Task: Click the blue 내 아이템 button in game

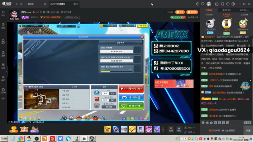Action: (131, 98)
